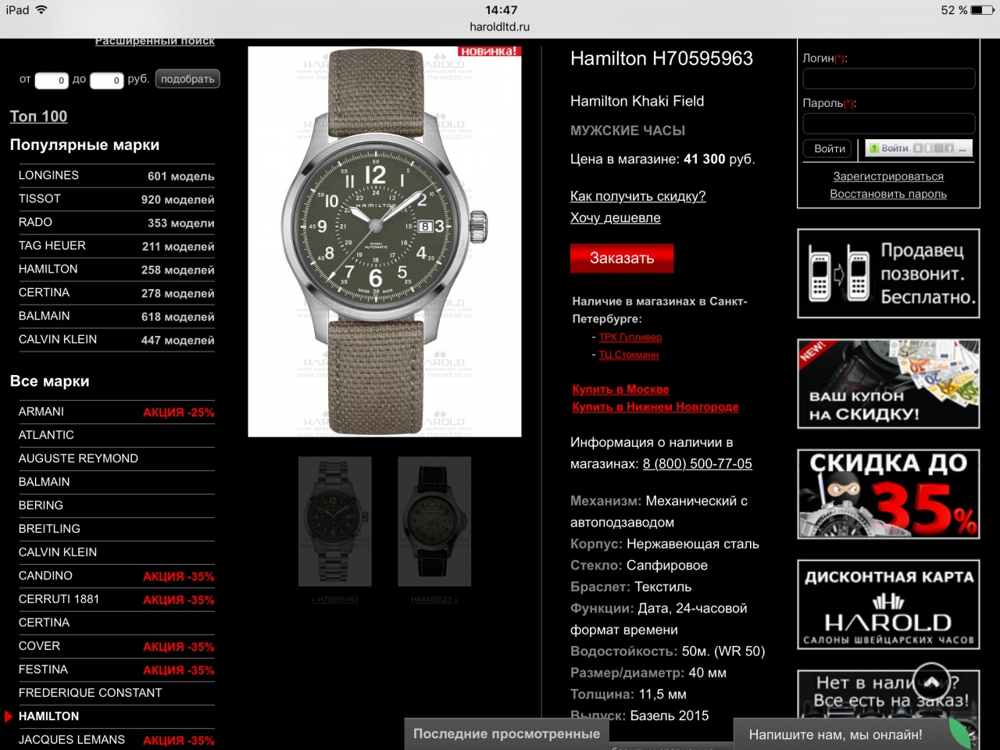The image size is (1000, 750).
Task: Open the Топ 100 link
Action: point(38,116)
